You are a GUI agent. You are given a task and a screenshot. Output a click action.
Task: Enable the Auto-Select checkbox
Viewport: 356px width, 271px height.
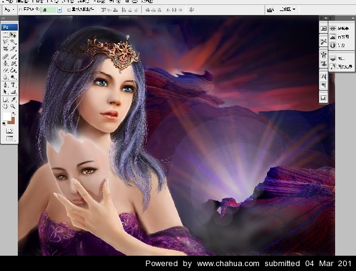(x=20, y=10)
